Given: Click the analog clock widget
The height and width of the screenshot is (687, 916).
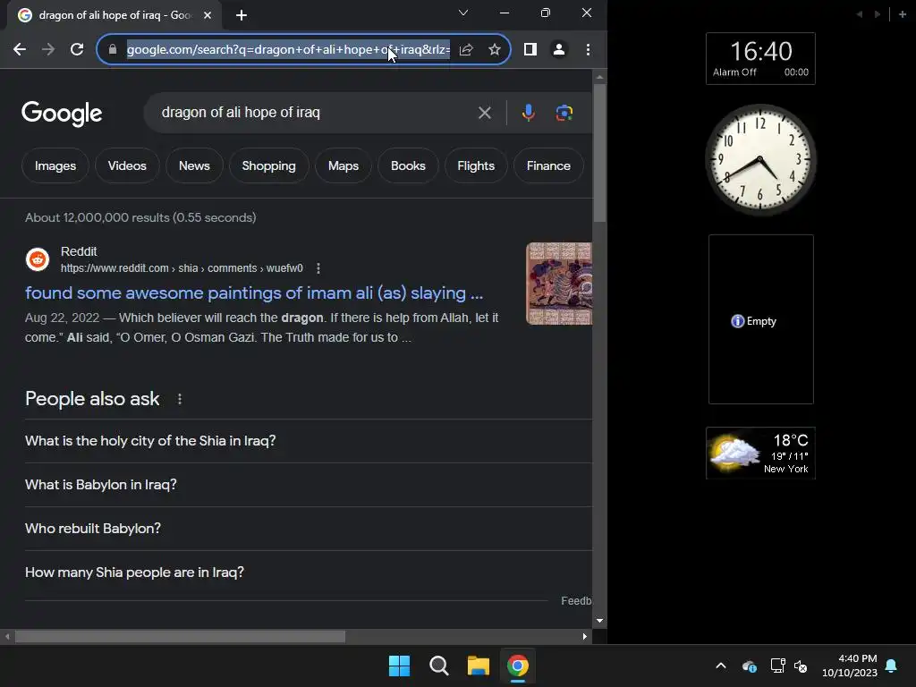Looking at the screenshot, I should (759, 159).
